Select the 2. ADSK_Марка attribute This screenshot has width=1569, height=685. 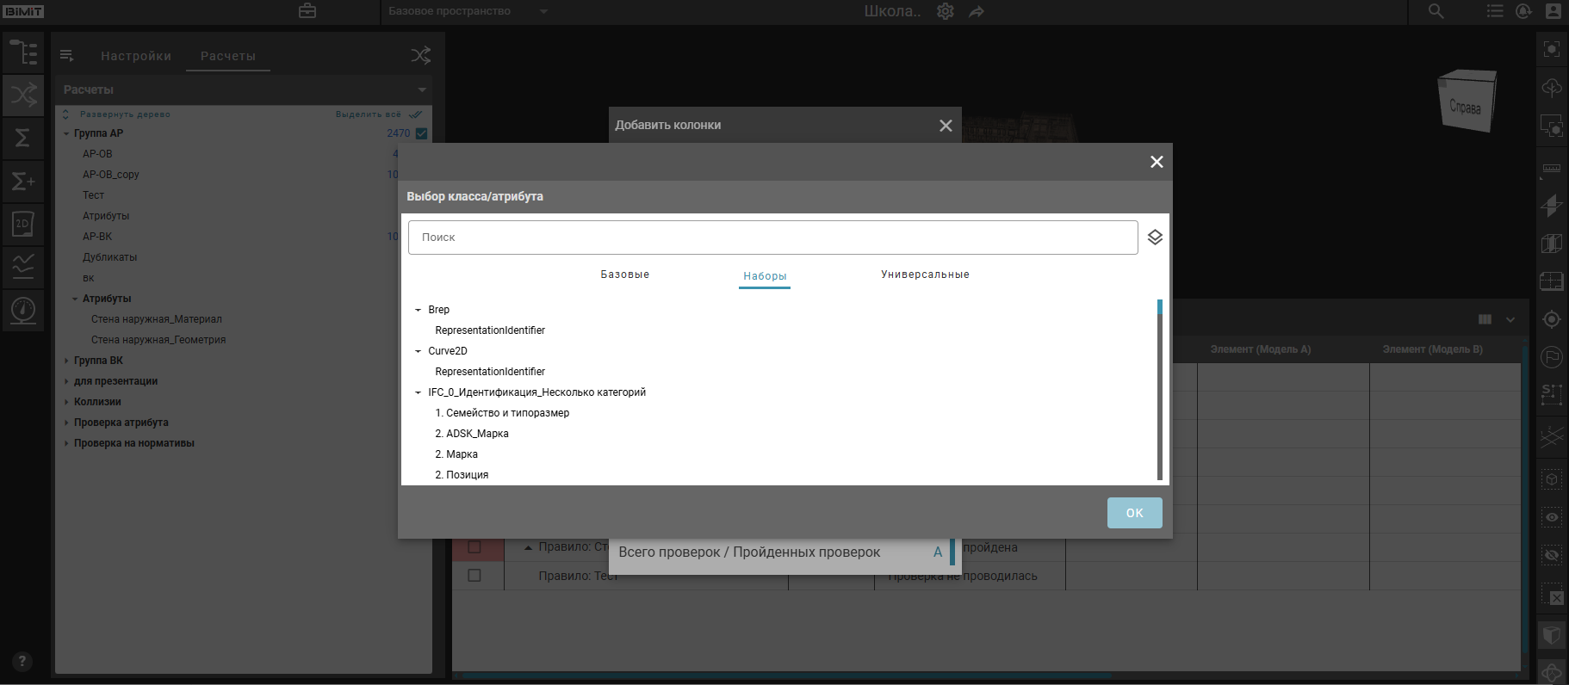(472, 434)
